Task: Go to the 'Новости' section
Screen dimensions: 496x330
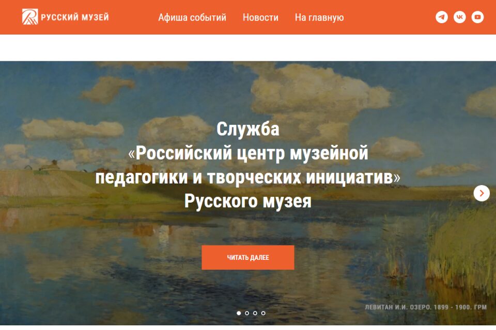Action: click(x=260, y=18)
